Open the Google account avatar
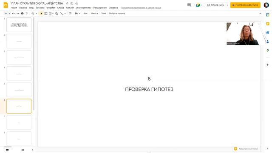Viewport: 272px width, 153px height. click(x=266, y=5)
